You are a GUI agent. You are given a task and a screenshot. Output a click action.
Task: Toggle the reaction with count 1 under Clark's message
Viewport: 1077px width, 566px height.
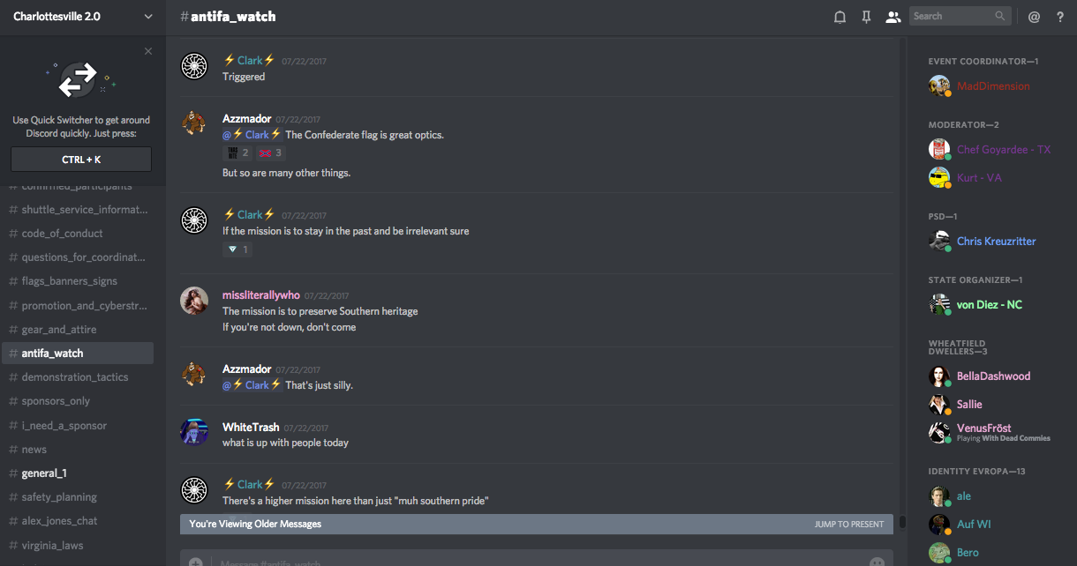[237, 249]
